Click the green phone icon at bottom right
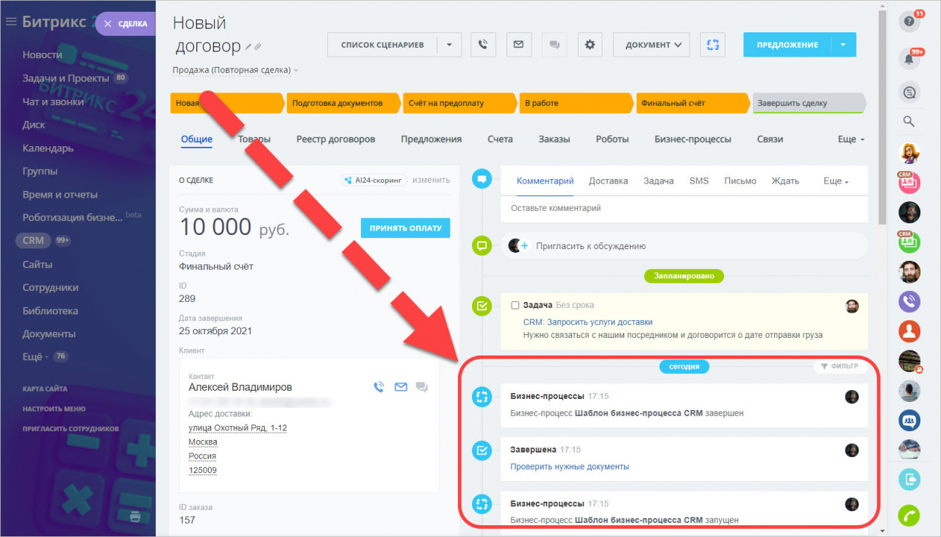This screenshot has width=941, height=537. tap(909, 515)
